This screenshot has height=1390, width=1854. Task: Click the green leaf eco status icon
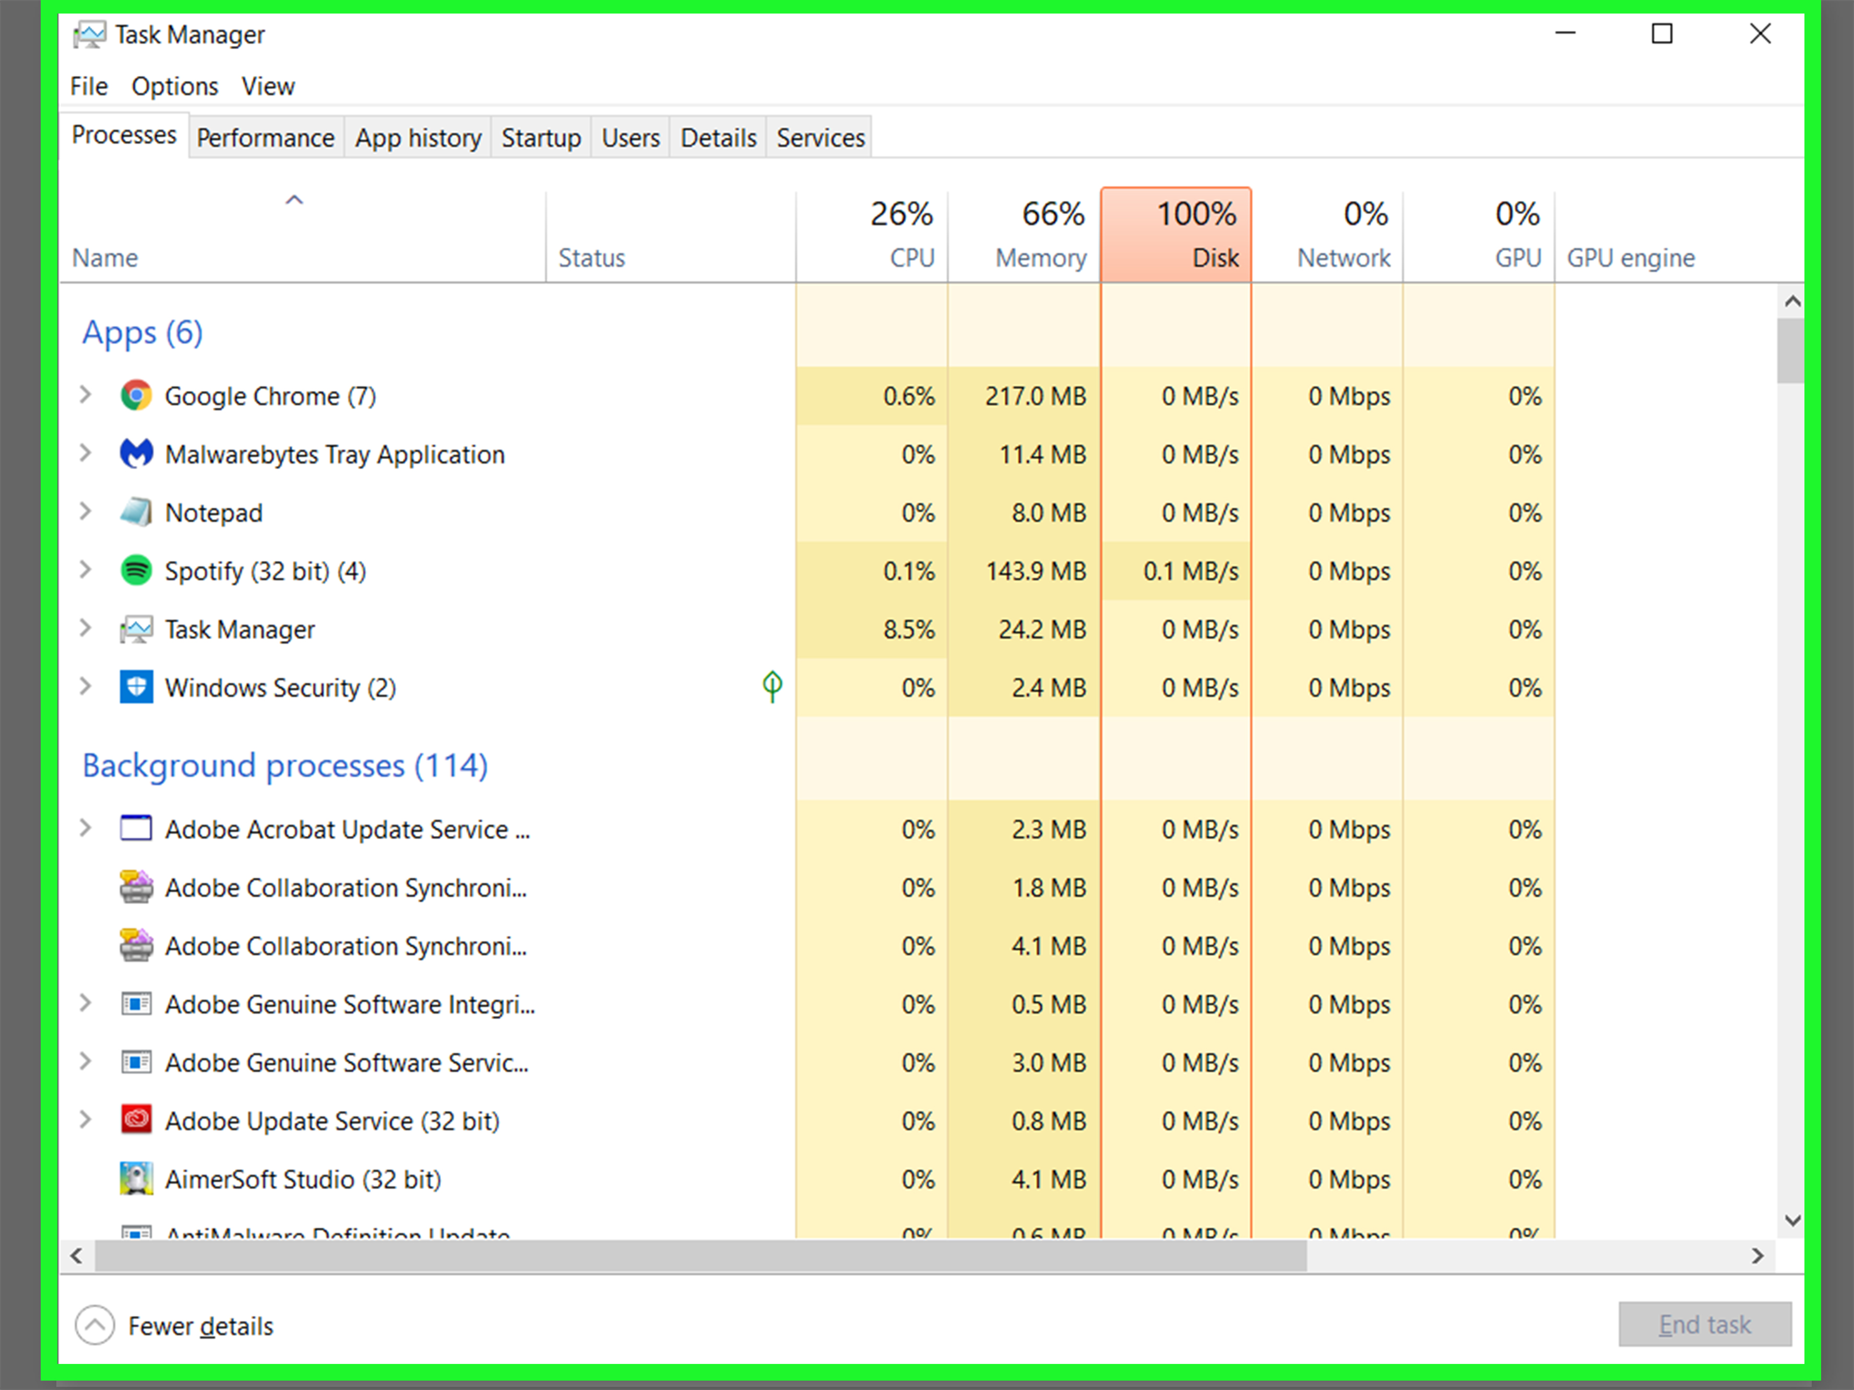772,686
